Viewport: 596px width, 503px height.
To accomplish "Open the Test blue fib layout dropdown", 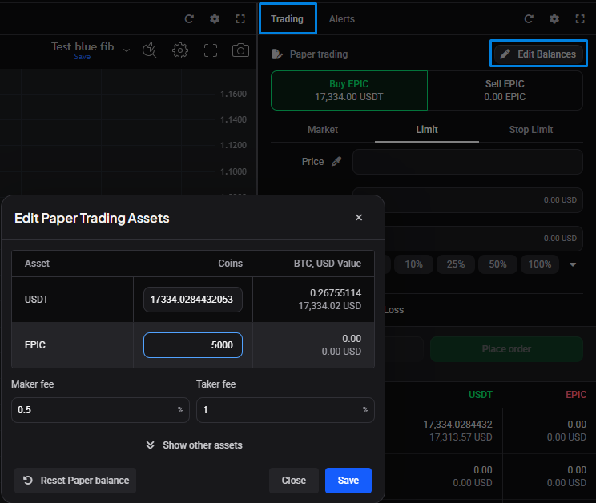I will tap(127, 50).
